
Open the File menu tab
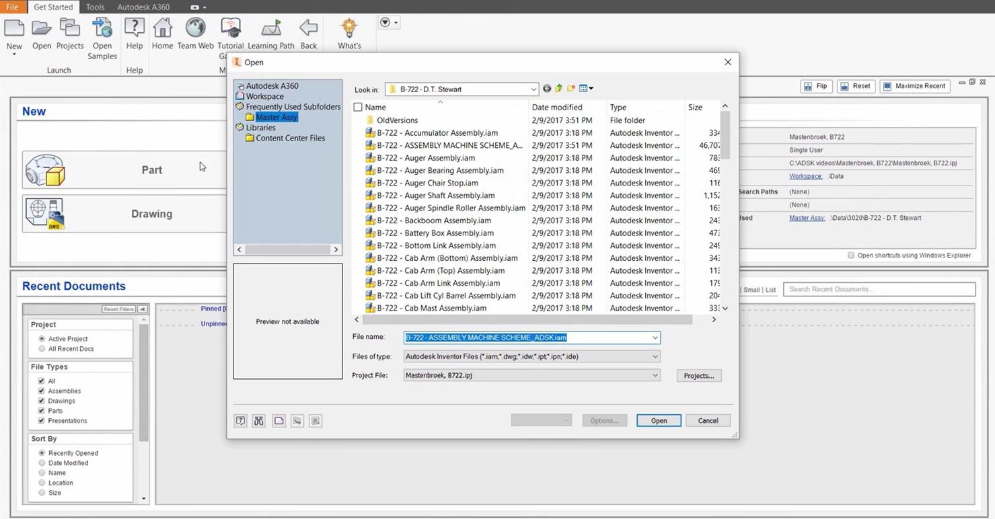12,7
